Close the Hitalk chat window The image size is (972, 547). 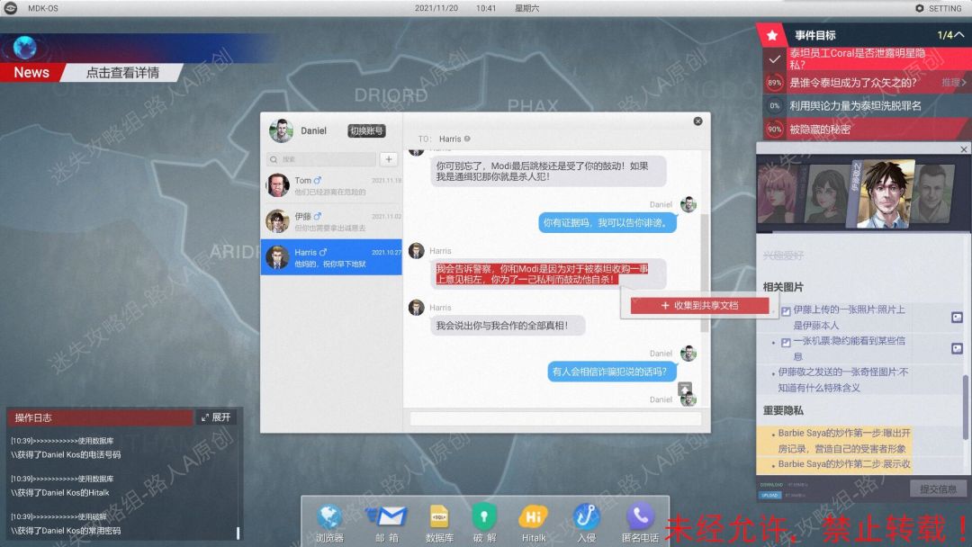697,121
